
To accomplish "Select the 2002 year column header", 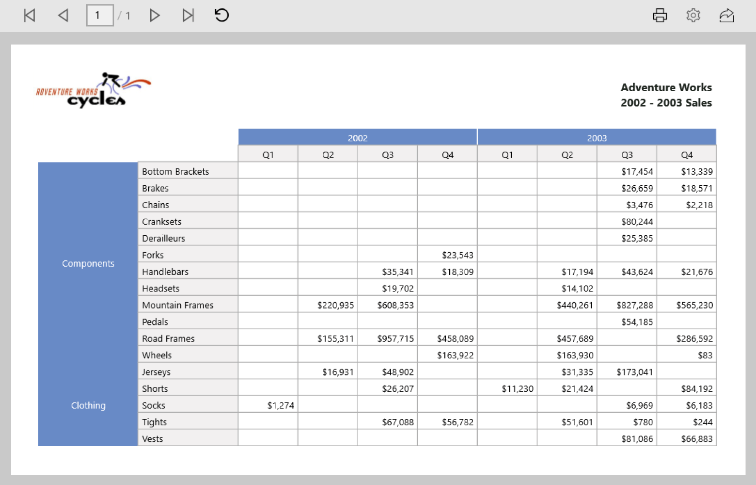I will 358,138.
